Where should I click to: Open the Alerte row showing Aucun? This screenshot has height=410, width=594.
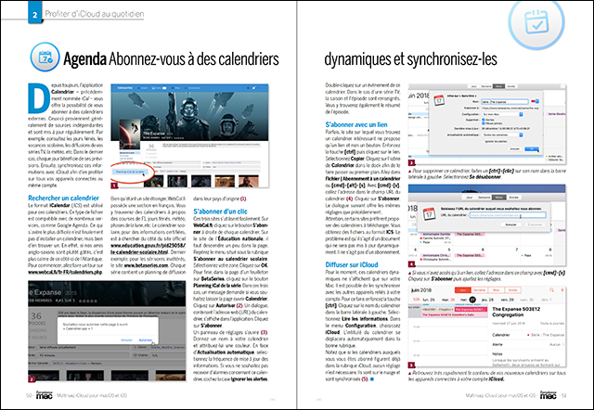coord(528,344)
